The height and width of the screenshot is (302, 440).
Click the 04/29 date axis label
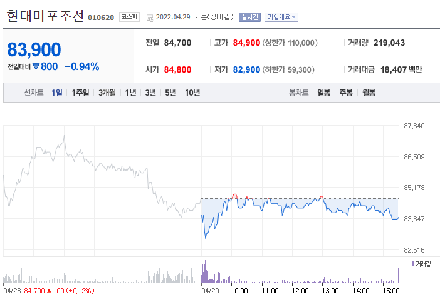point(210,291)
